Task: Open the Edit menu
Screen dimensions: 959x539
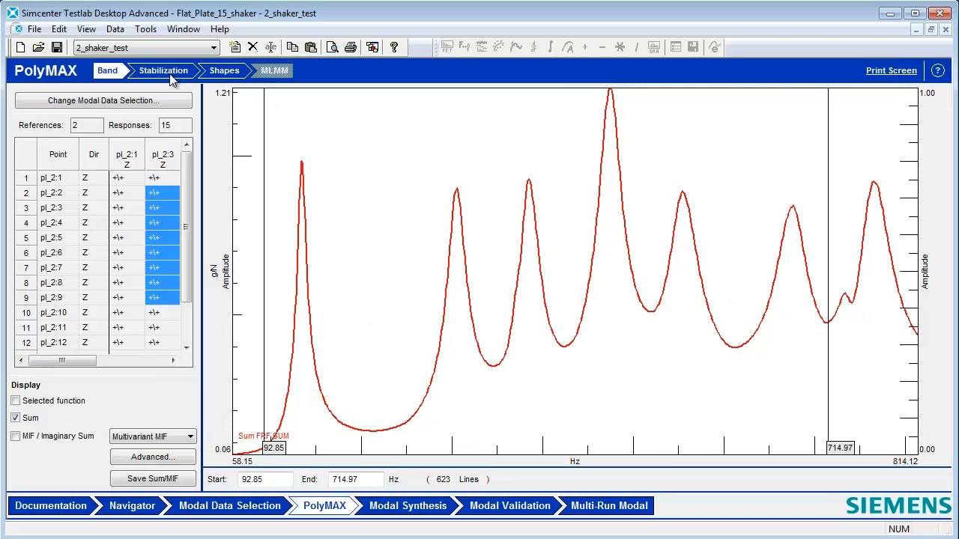Action: tap(59, 29)
